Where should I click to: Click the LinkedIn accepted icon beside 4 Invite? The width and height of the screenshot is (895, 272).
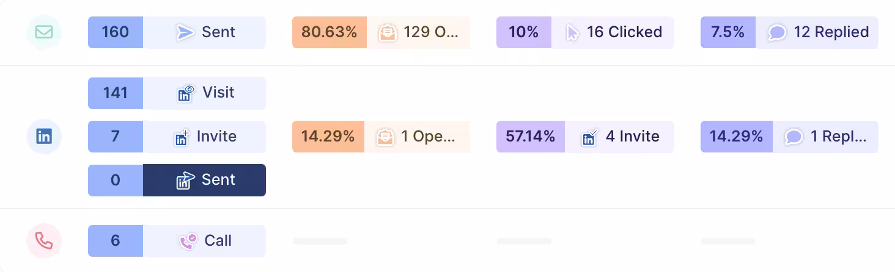point(589,137)
